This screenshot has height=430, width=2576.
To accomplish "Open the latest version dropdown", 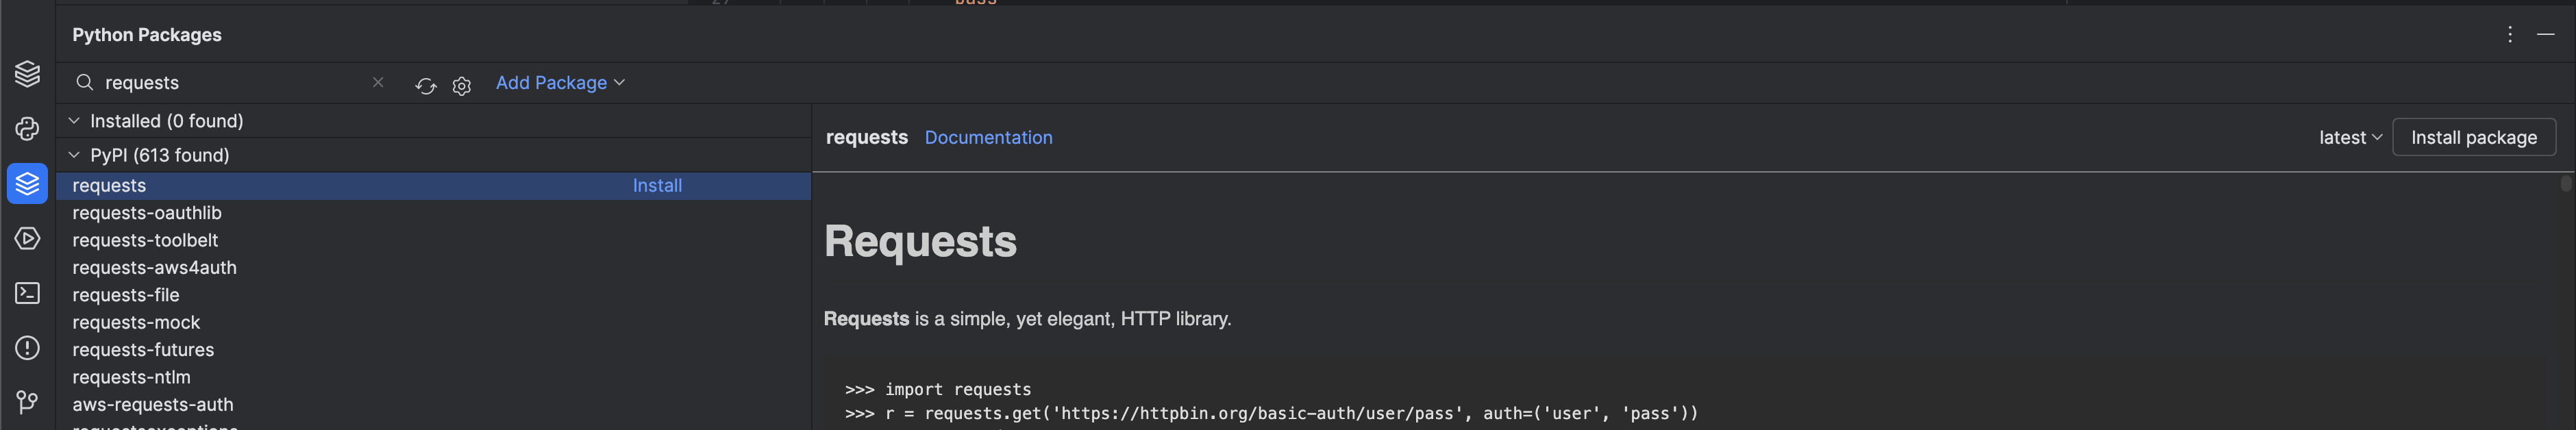I will click(2349, 138).
